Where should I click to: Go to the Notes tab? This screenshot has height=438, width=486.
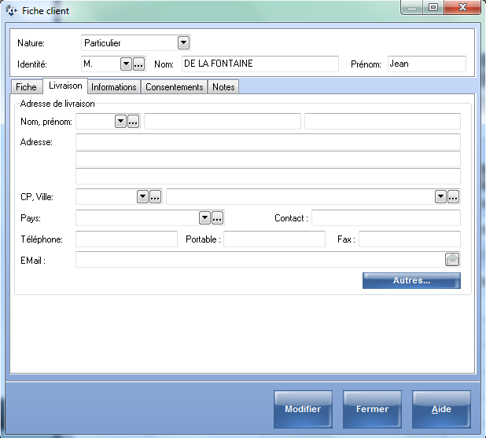click(223, 87)
